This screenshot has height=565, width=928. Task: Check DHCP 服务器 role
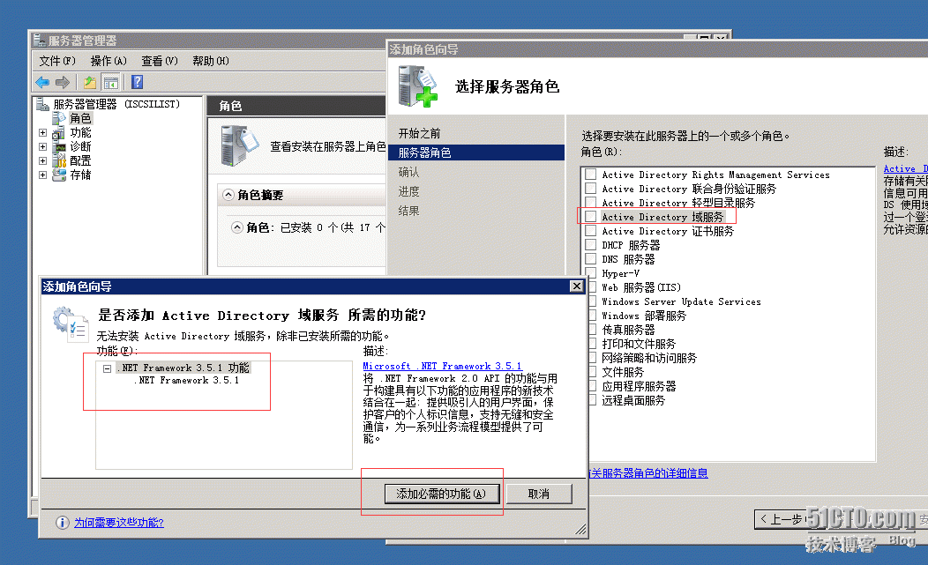(x=591, y=245)
